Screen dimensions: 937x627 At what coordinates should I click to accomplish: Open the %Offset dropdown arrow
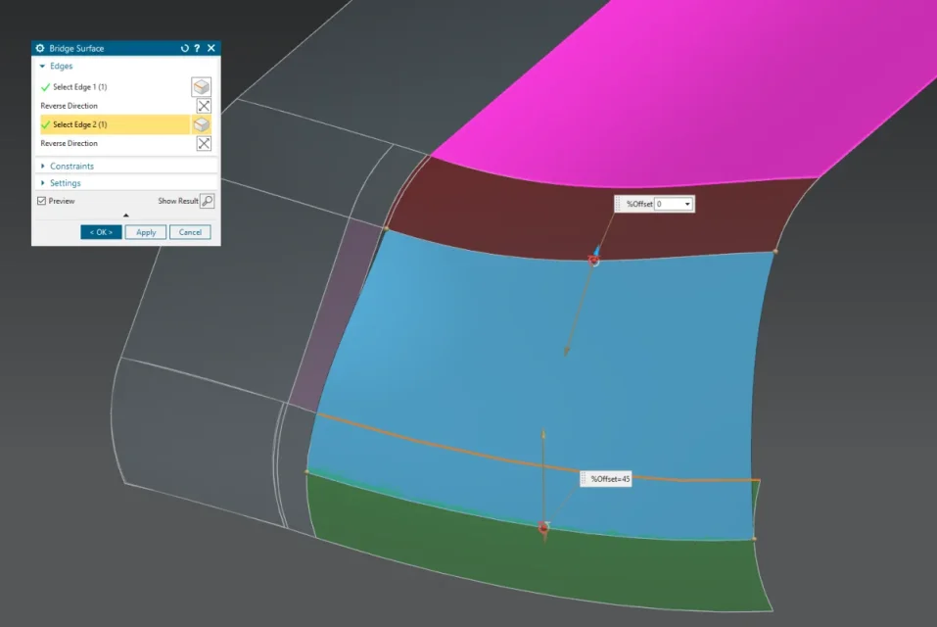coord(687,205)
